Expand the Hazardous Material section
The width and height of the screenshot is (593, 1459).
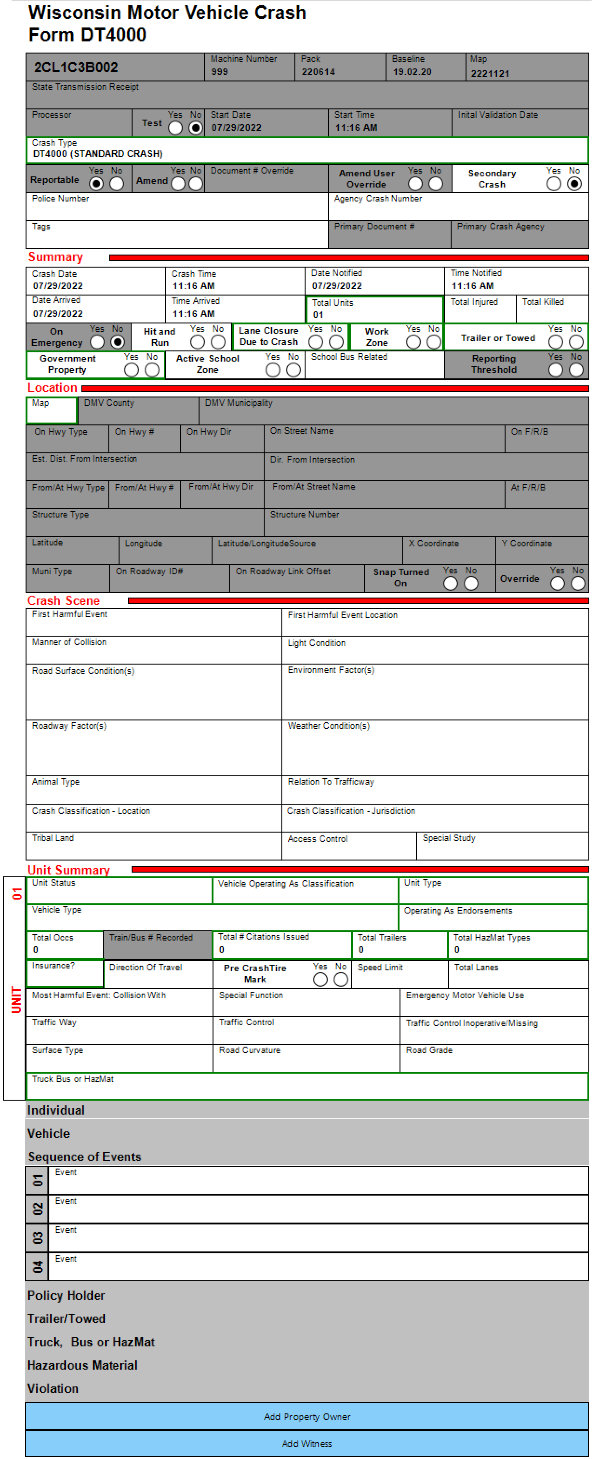coord(306,1365)
